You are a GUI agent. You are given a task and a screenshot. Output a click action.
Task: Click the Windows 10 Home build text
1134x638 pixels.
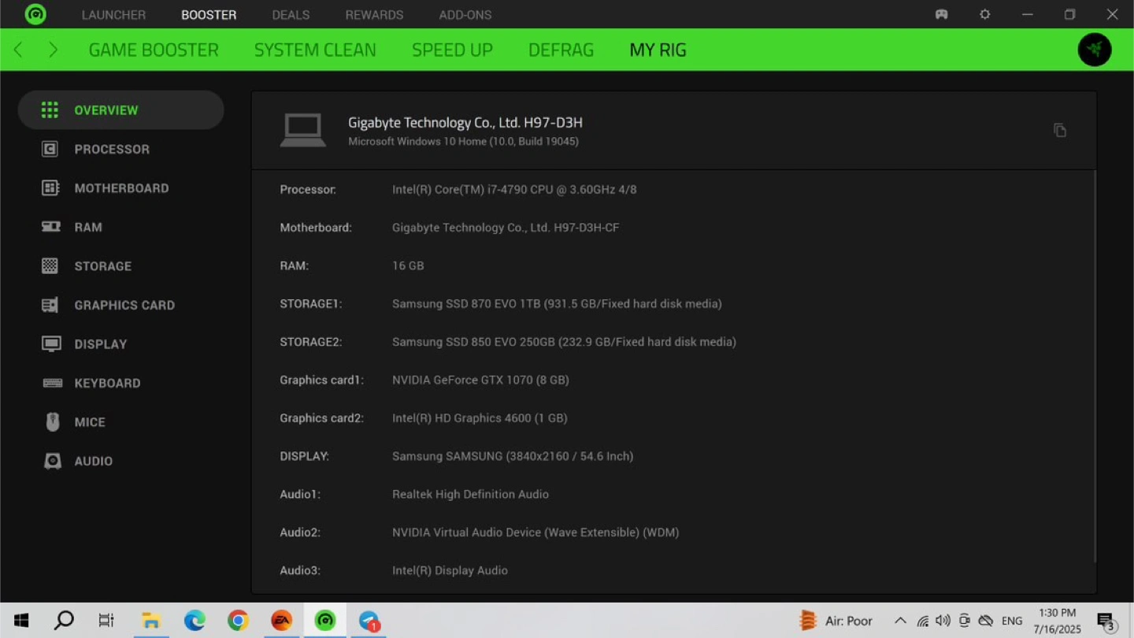(463, 142)
